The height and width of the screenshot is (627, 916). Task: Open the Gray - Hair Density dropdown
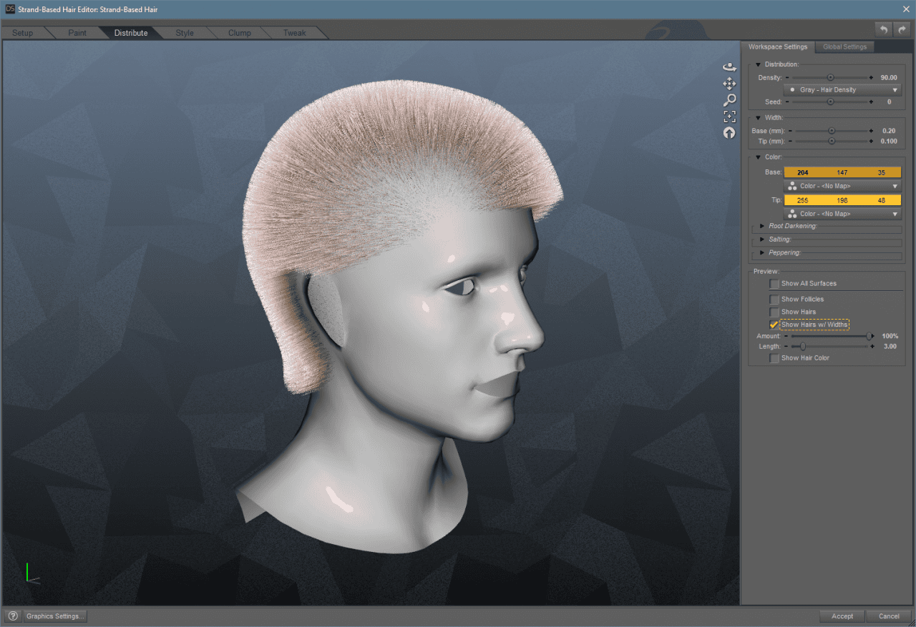coord(842,89)
